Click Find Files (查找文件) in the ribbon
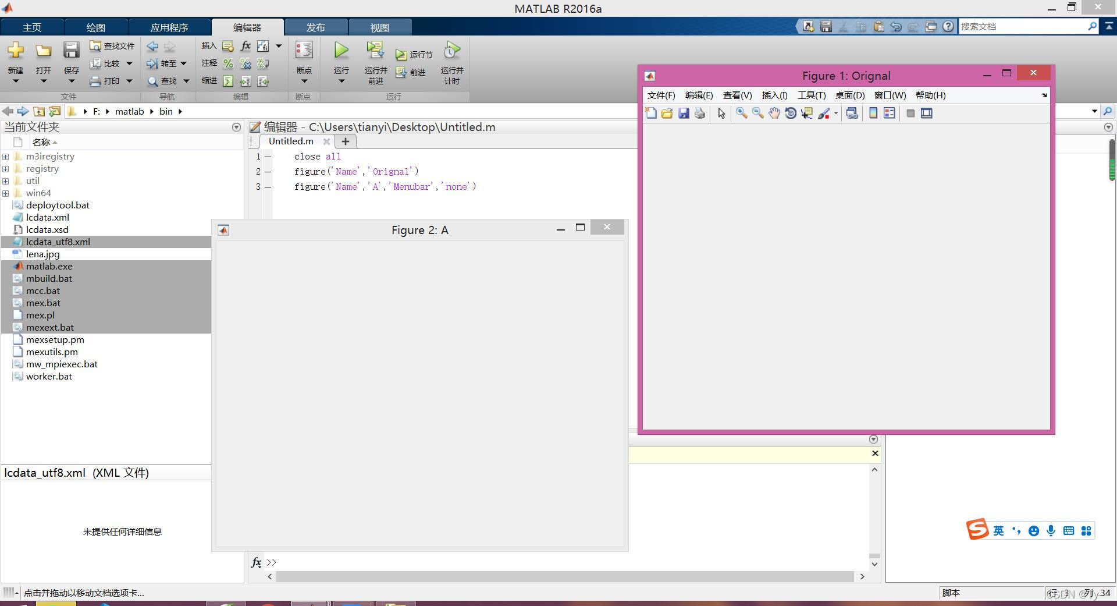Viewport: 1117px width, 606px height. pos(112,46)
